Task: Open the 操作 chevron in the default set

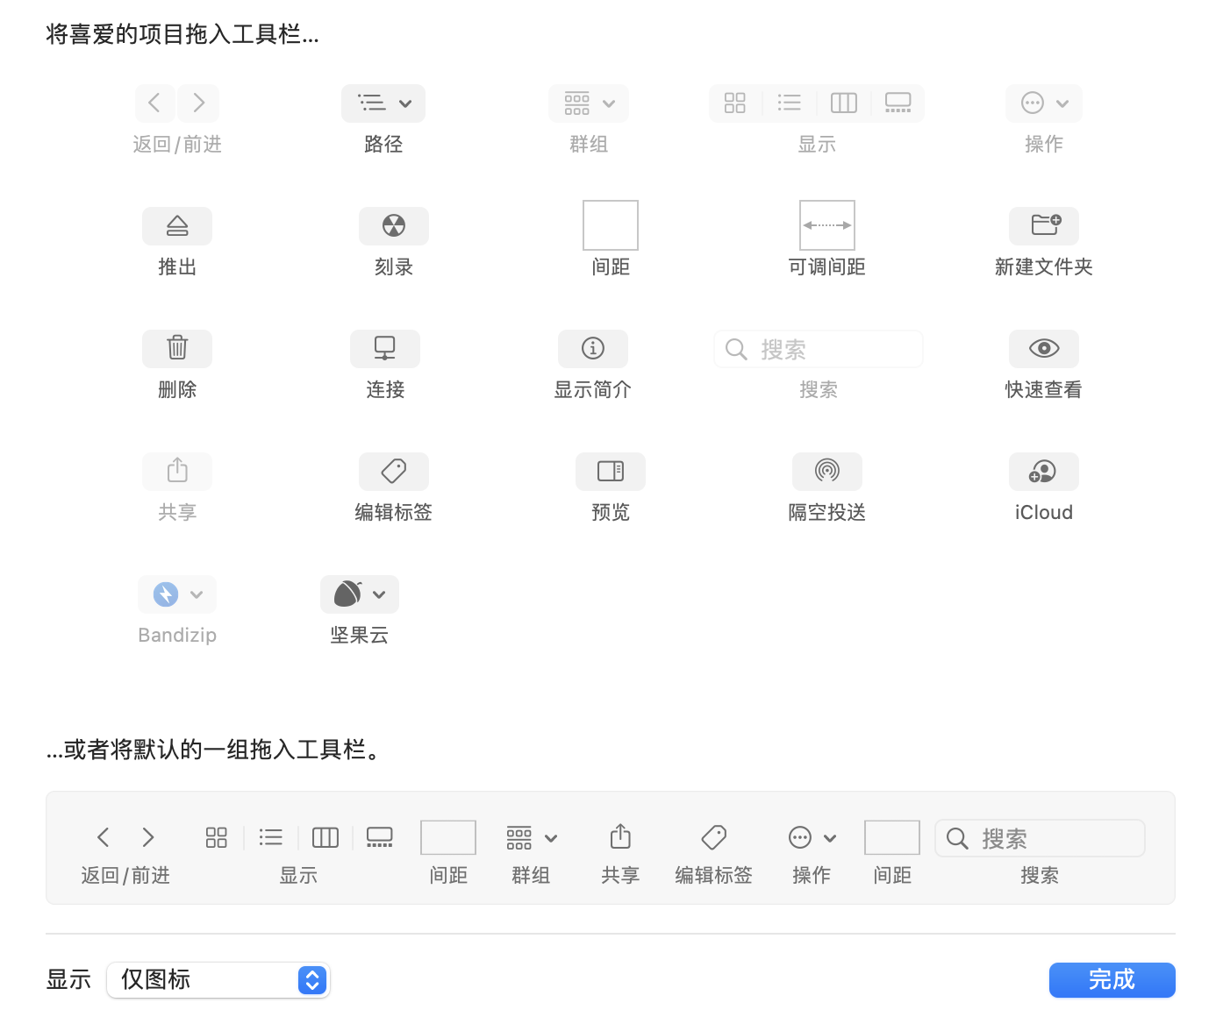Action: click(830, 838)
